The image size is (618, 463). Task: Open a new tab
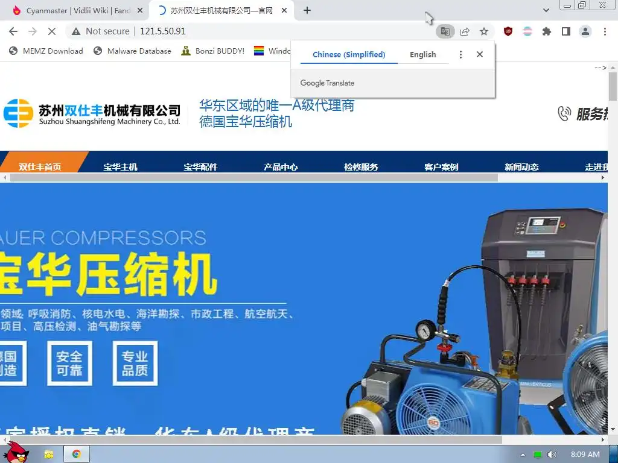(x=307, y=11)
